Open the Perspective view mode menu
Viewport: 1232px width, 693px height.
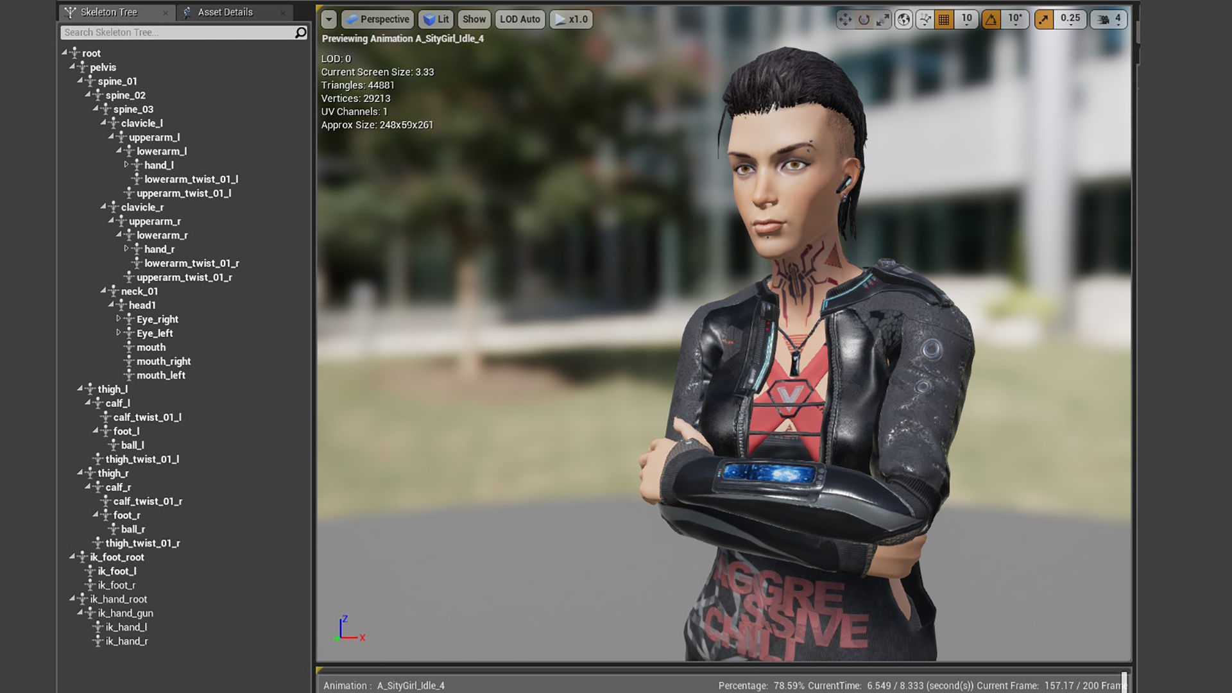[x=377, y=19]
